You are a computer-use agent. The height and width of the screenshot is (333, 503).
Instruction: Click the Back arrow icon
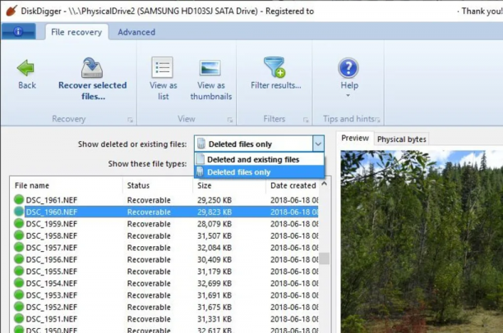[x=25, y=68]
